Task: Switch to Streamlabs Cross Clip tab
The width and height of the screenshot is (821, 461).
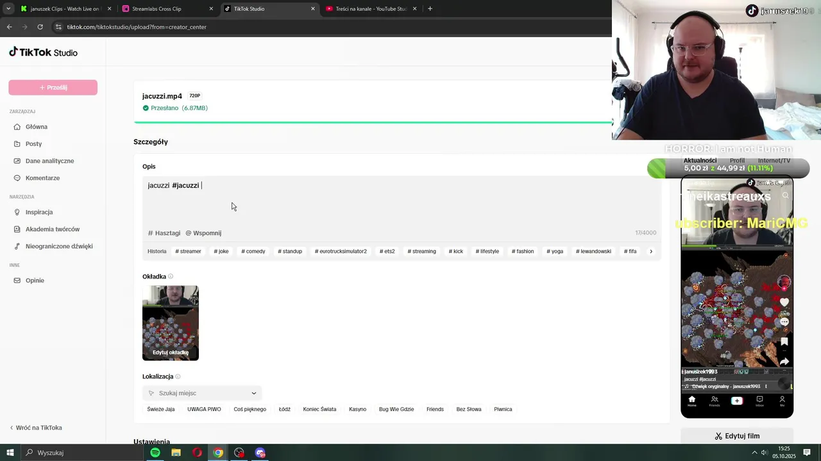Action: point(168,9)
